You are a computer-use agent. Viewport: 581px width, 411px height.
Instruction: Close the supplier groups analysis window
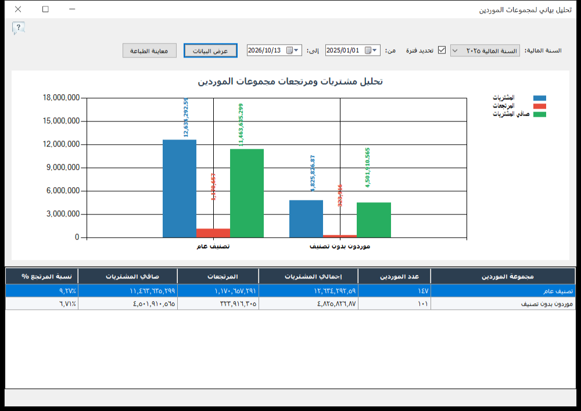point(18,9)
